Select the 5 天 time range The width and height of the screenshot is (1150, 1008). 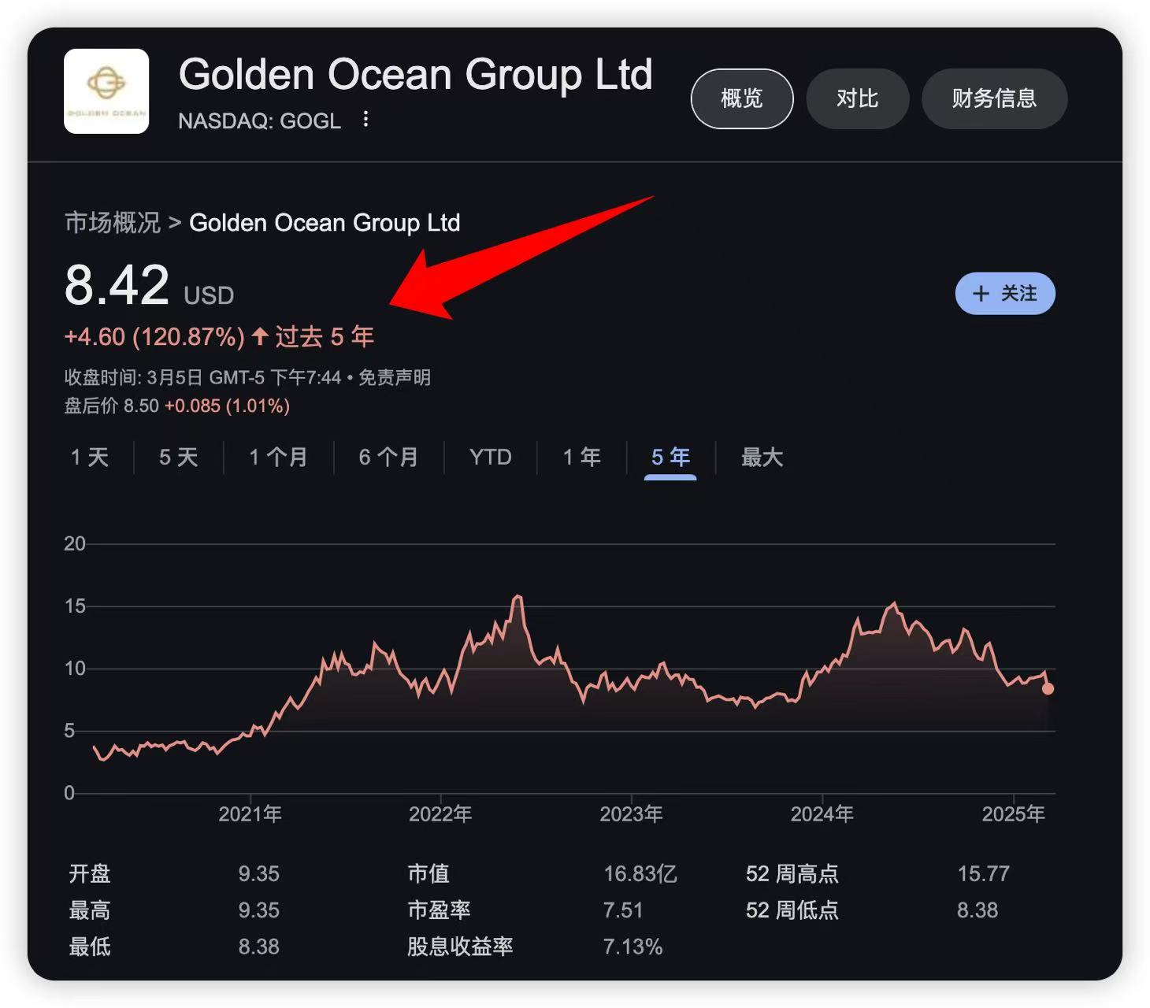tap(179, 457)
